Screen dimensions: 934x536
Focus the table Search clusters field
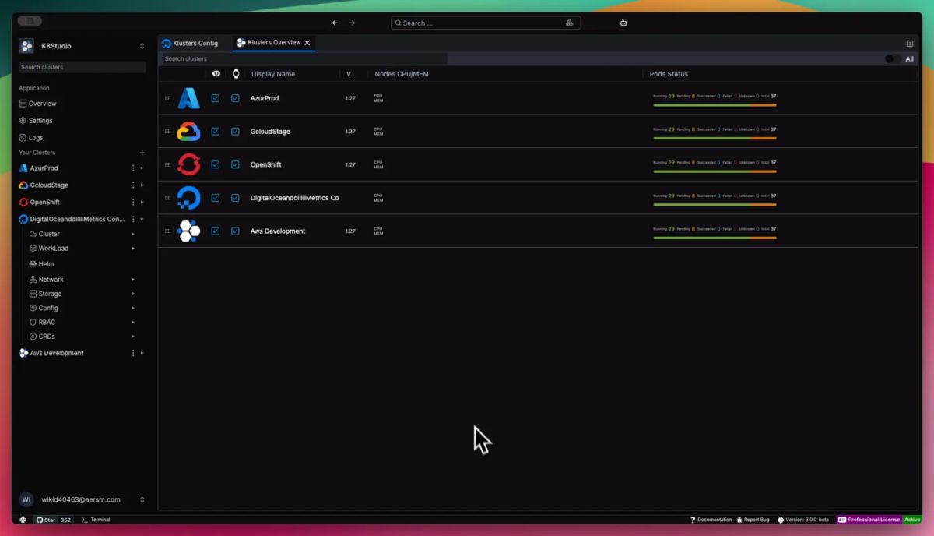[304, 58]
